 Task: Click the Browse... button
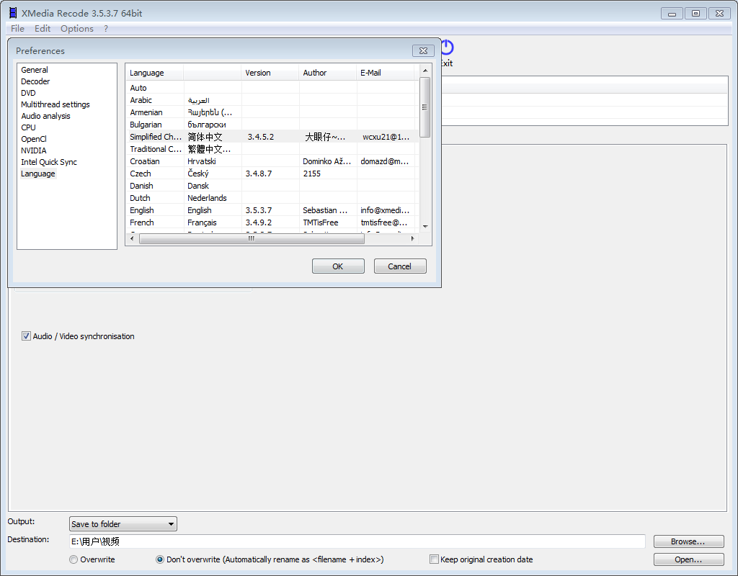point(688,541)
